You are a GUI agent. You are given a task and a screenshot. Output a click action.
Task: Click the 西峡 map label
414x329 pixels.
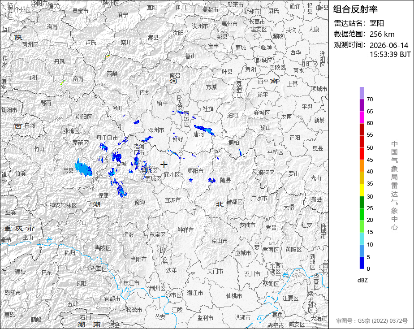pos(112,74)
